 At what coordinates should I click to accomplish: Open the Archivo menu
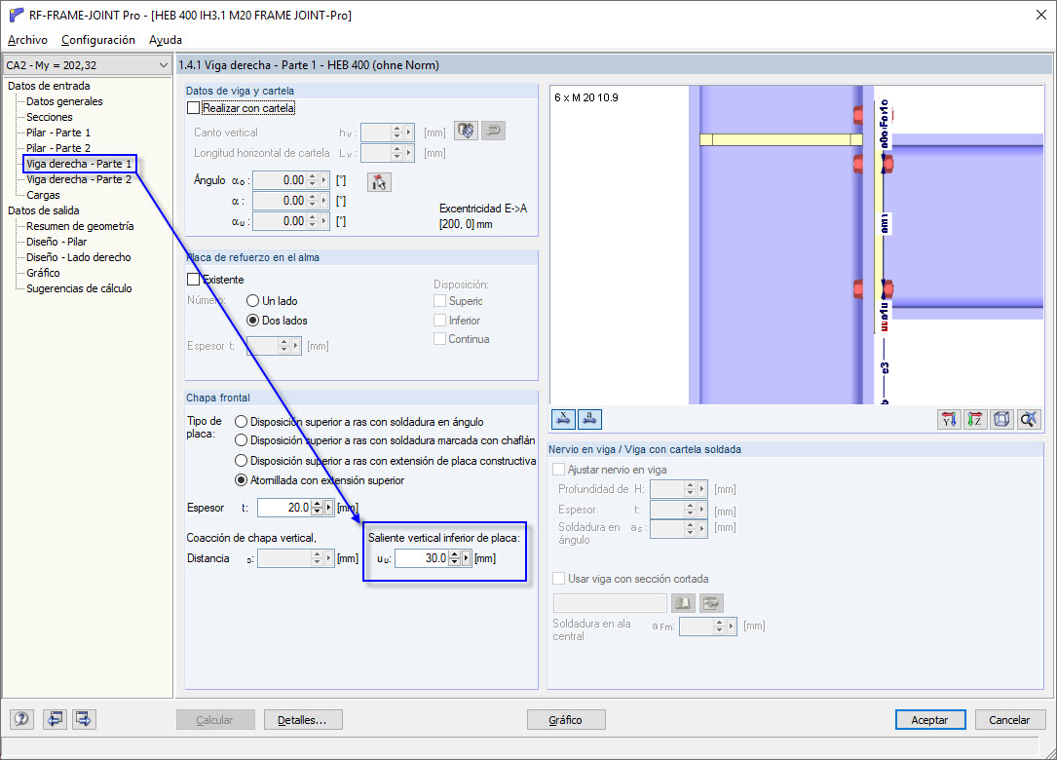pyautogui.click(x=27, y=40)
